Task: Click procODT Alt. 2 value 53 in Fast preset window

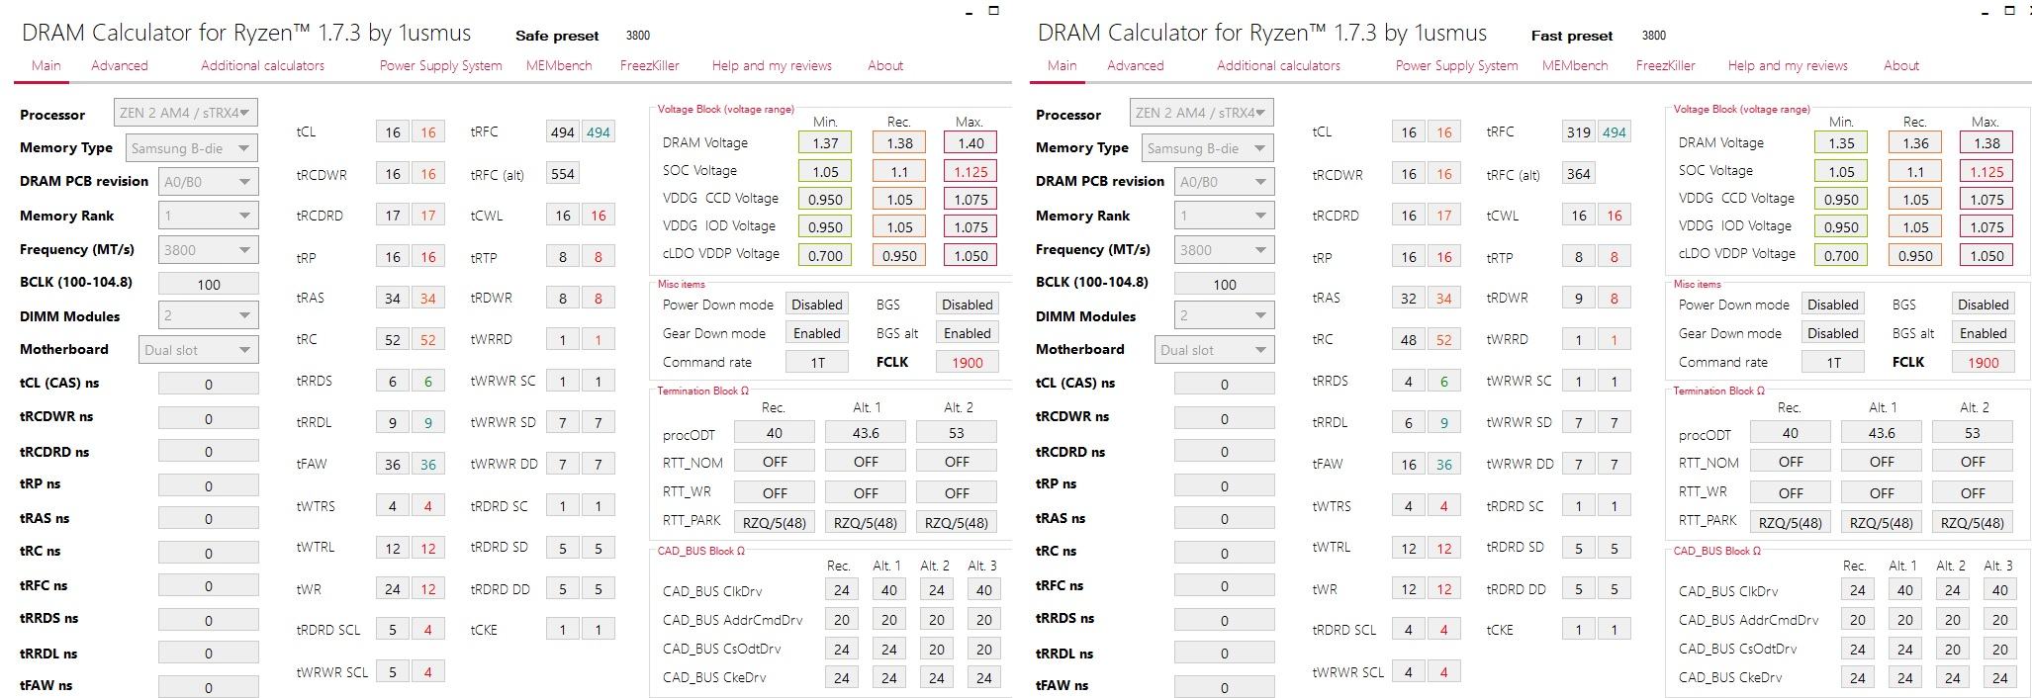Action: [x=1973, y=432]
